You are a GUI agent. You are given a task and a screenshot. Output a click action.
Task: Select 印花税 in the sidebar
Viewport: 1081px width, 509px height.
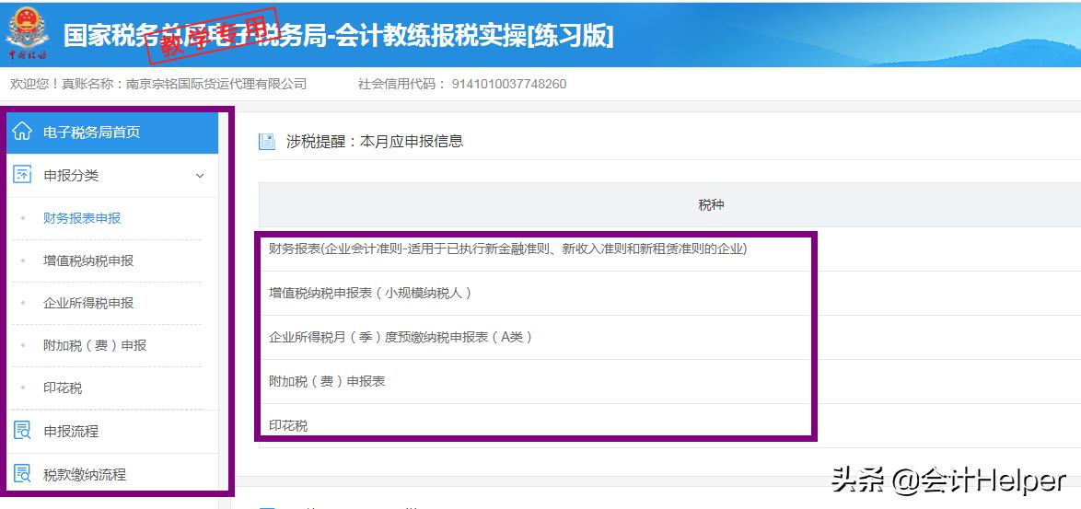[x=63, y=388]
